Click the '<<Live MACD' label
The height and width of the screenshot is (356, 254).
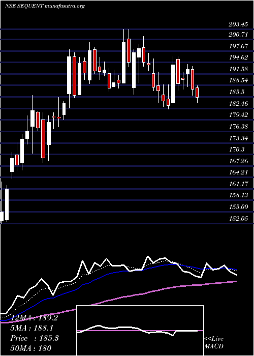(214, 342)
